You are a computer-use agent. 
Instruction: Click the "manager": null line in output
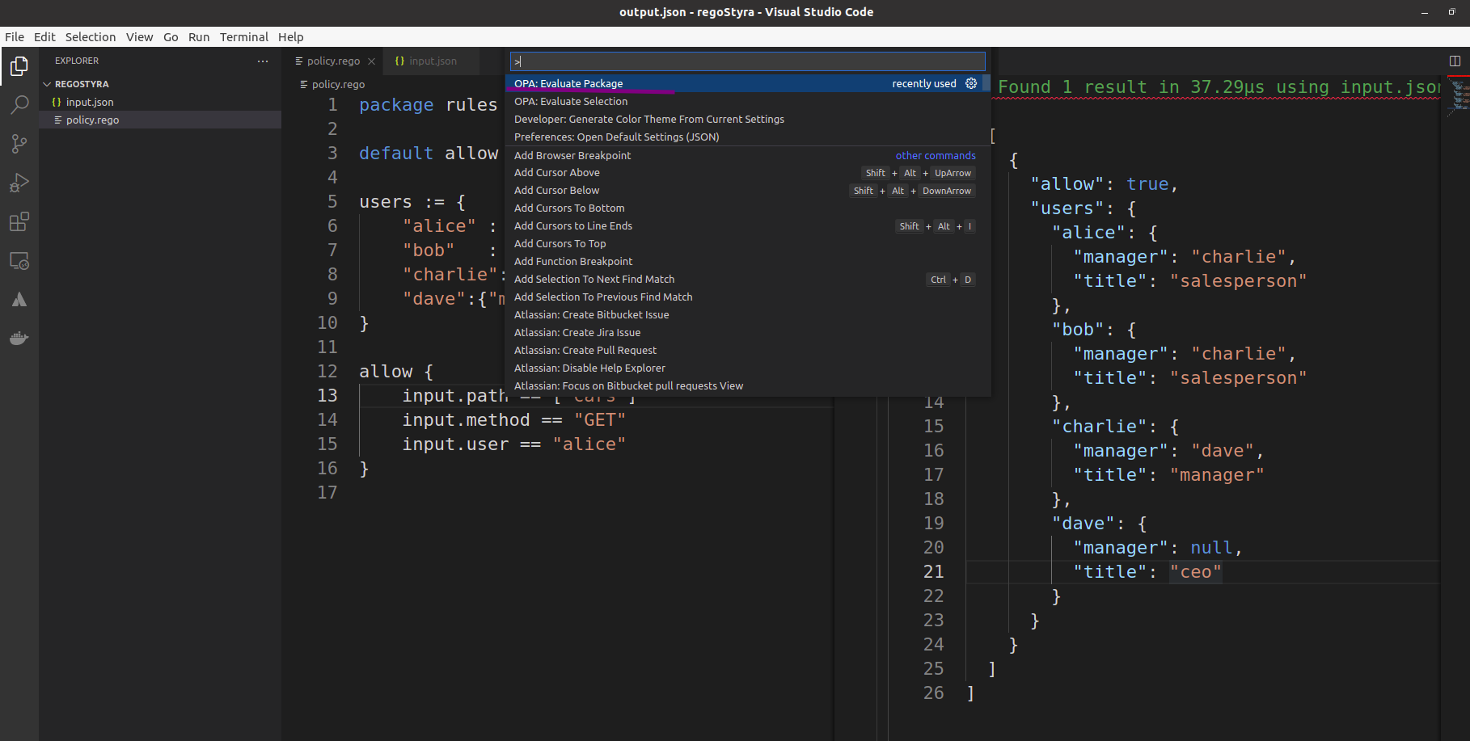(1157, 548)
